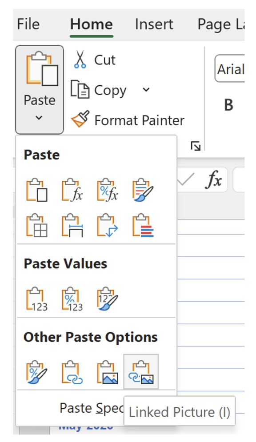Click the Format Painter button
The width and height of the screenshot is (256, 442).
click(x=128, y=120)
